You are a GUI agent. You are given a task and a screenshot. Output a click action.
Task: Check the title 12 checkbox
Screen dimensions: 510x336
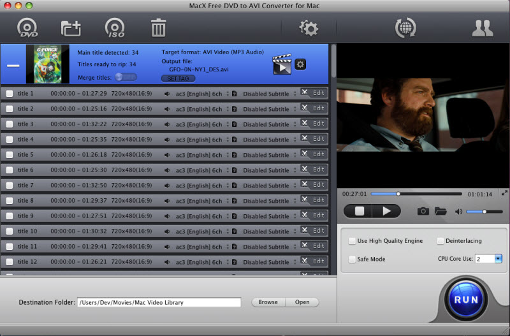pos(10,262)
